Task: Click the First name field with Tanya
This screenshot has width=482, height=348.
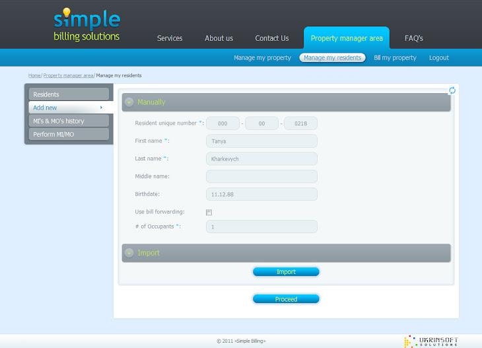Action: (261, 141)
